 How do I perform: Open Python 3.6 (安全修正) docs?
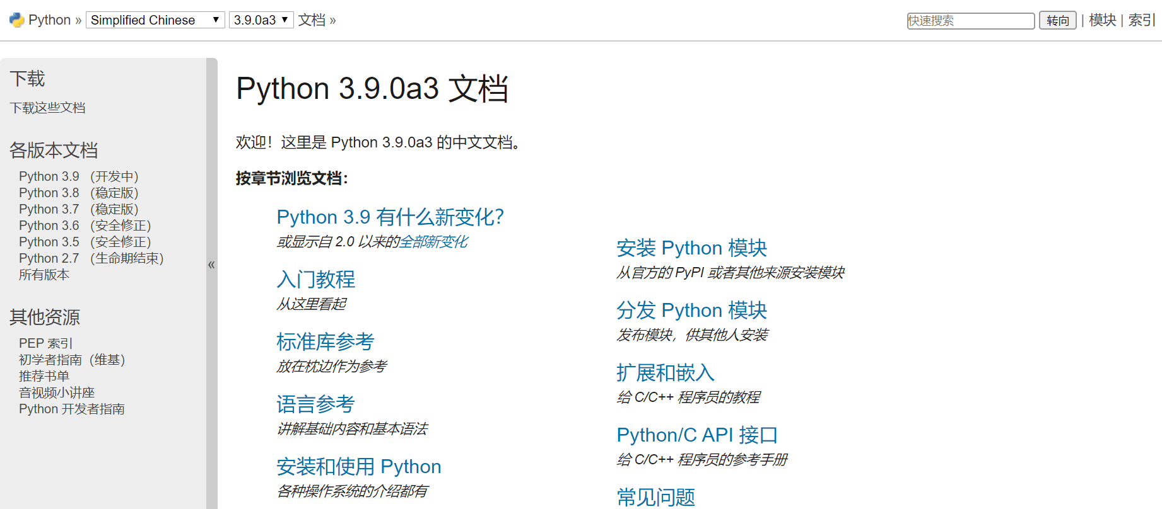(85, 226)
